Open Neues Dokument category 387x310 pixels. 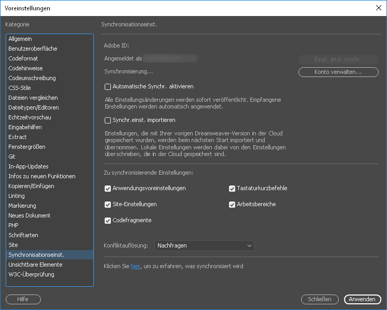point(50,215)
